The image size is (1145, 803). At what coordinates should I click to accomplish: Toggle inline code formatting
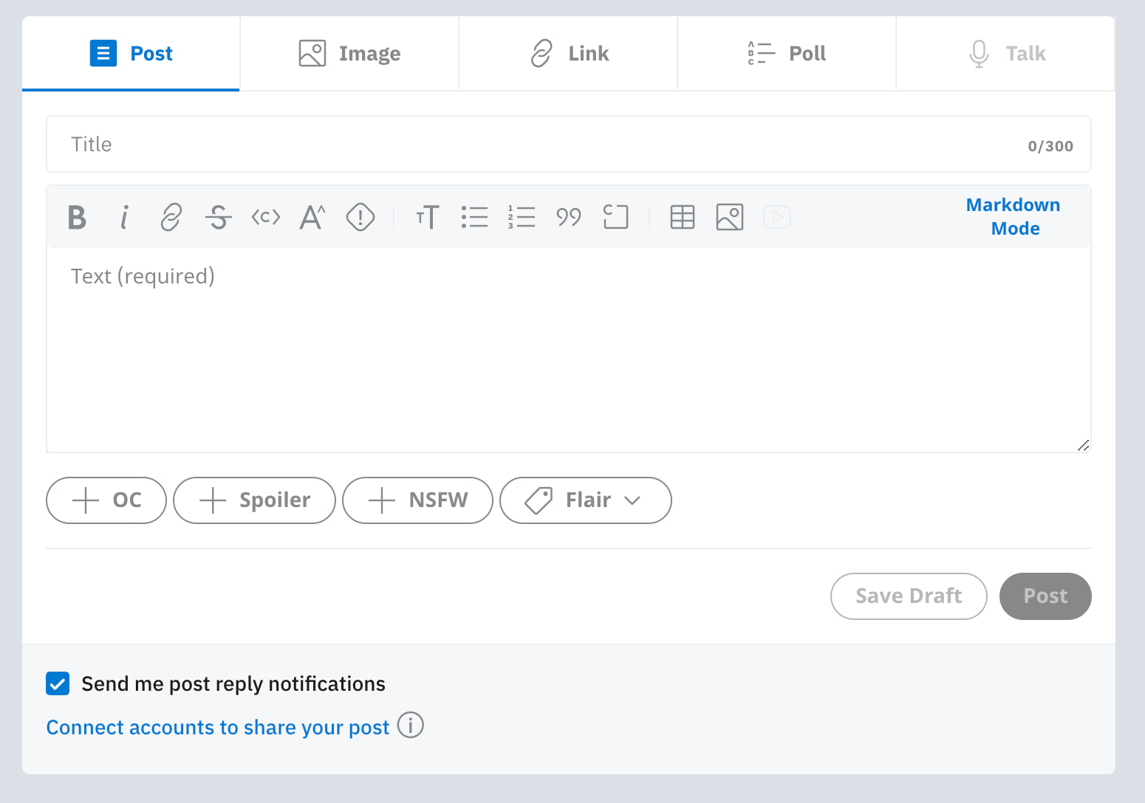pyautogui.click(x=265, y=218)
